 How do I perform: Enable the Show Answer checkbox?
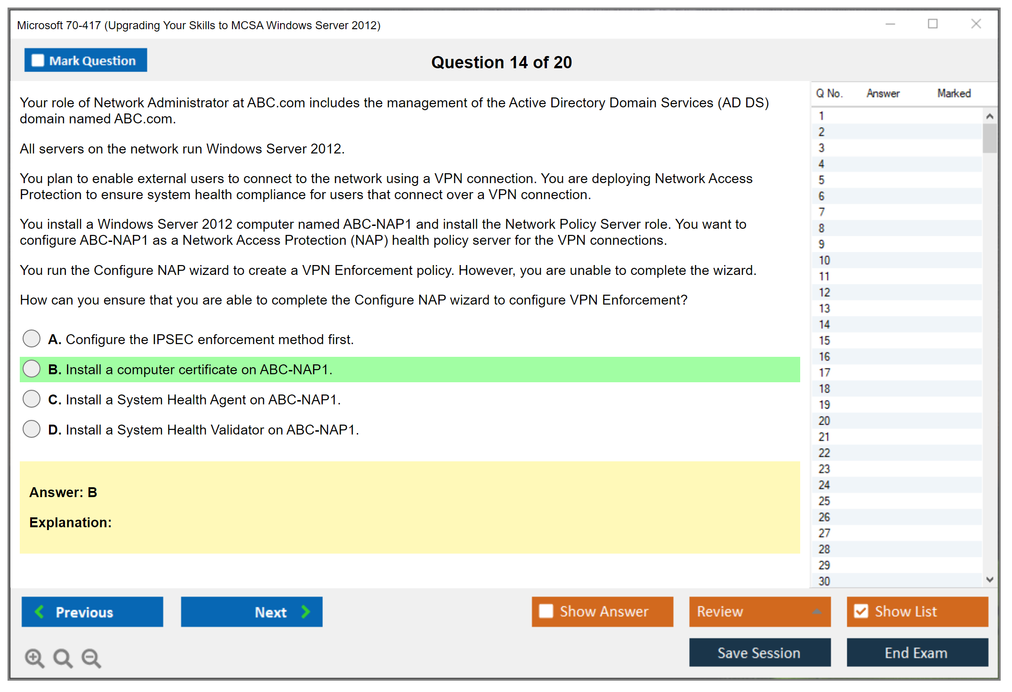click(x=546, y=612)
